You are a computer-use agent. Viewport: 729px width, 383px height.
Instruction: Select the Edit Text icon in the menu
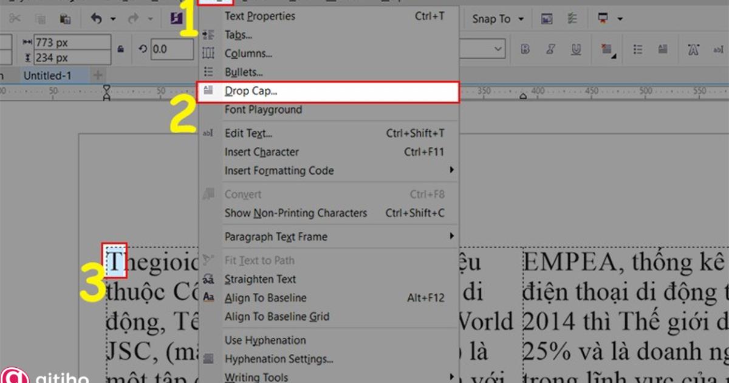tap(207, 133)
